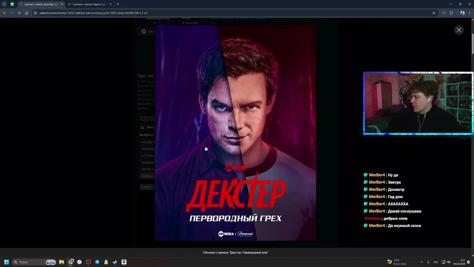The height and width of the screenshot is (267, 474).
Task: Show hidden system tray icons
Action: [421, 262]
